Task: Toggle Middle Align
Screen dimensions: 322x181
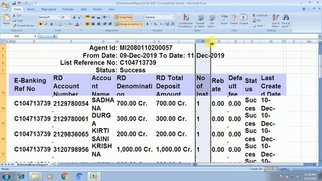Action: tap(93, 17)
